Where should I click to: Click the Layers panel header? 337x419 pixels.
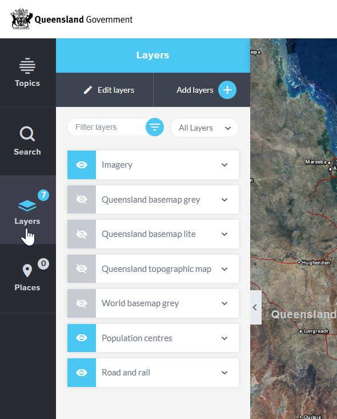pyautogui.click(x=153, y=56)
